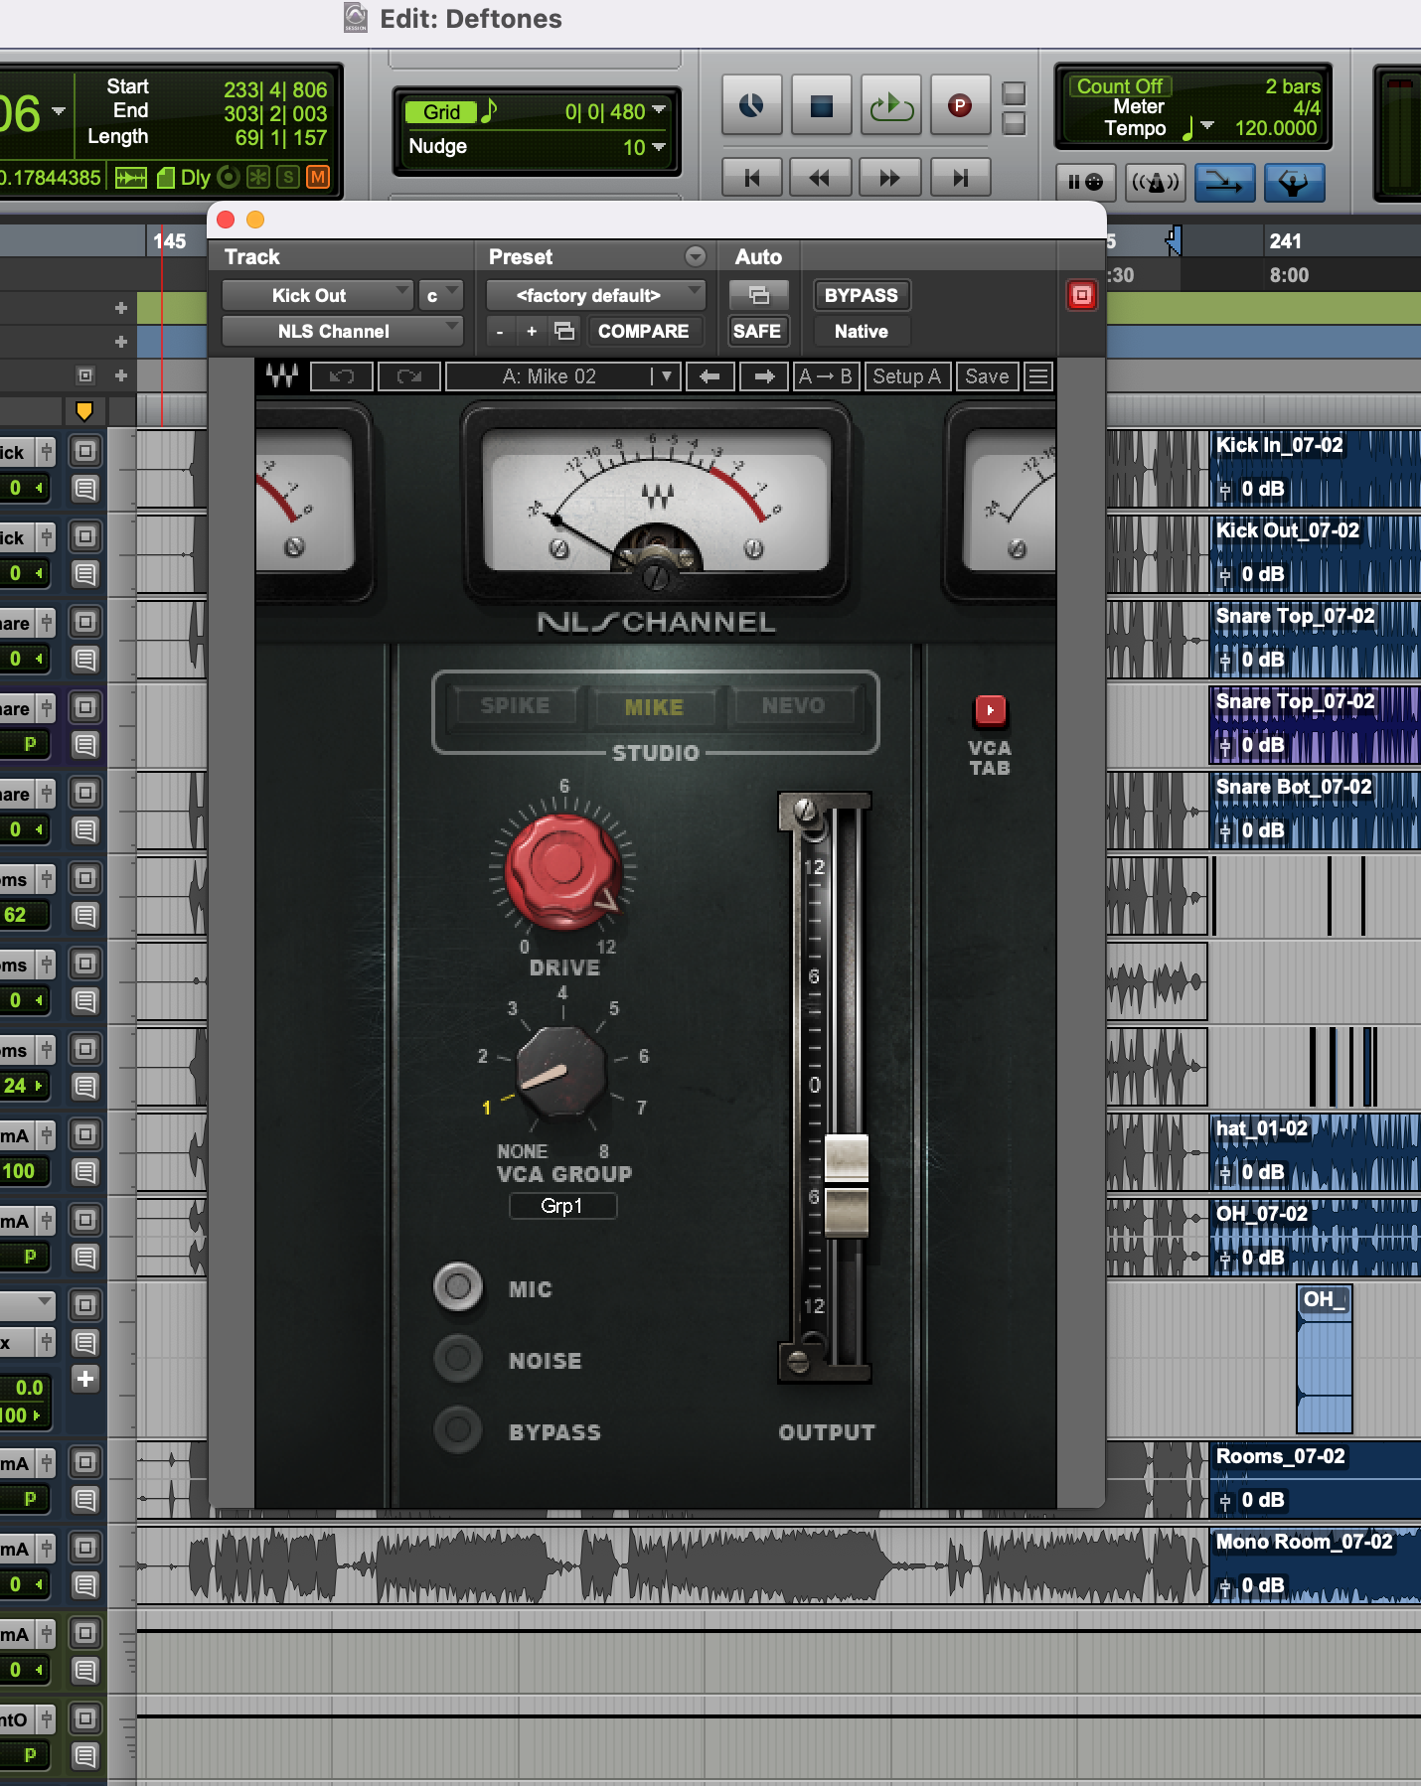
Task: Open the Kick Out track selector
Action: click(x=316, y=295)
